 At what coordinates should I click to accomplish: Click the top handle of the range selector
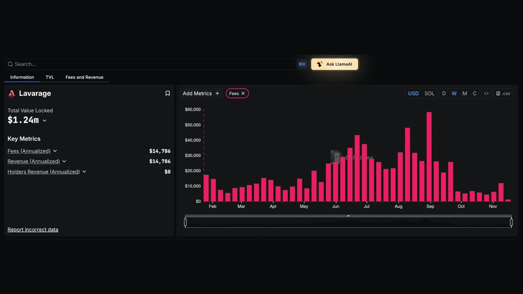click(x=348, y=216)
